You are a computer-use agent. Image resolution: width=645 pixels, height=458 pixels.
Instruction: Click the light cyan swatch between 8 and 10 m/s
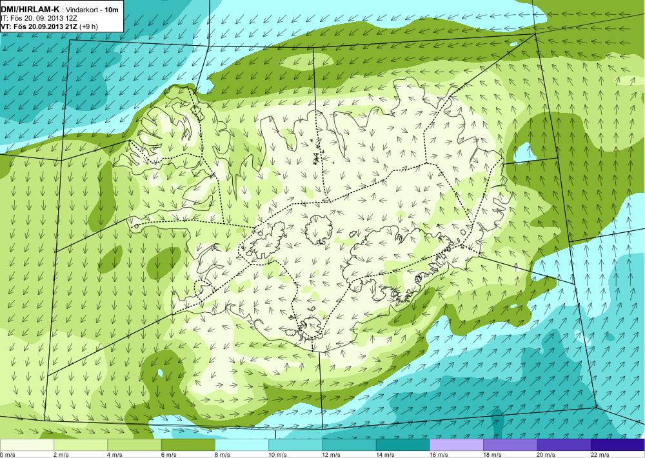coord(242,445)
